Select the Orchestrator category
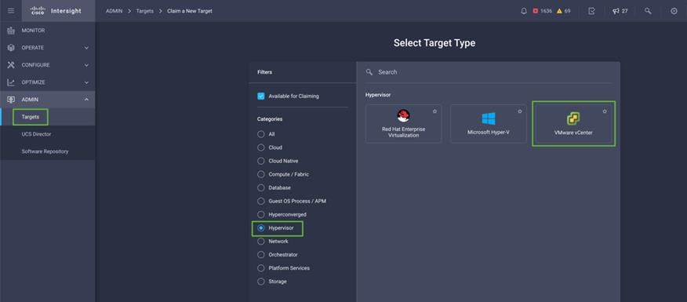Image resolution: width=687 pixels, height=302 pixels. click(x=261, y=255)
